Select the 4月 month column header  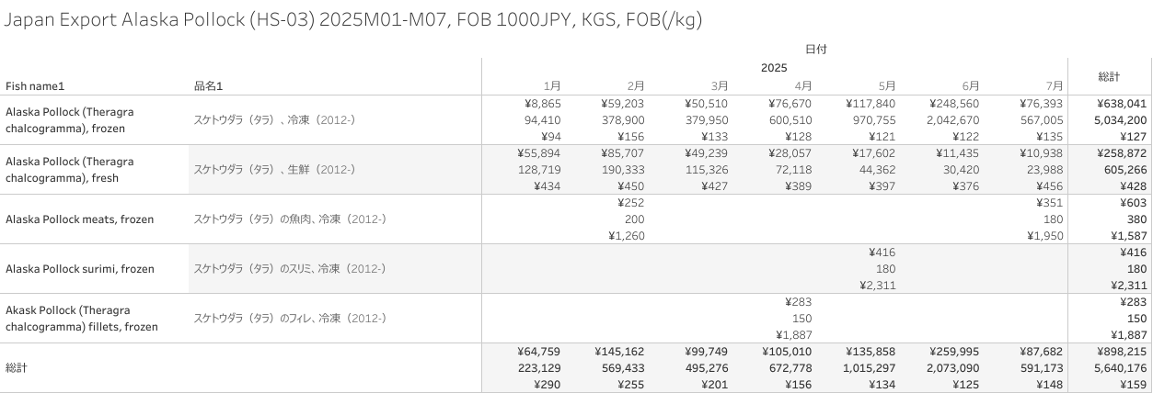tap(802, 86)
